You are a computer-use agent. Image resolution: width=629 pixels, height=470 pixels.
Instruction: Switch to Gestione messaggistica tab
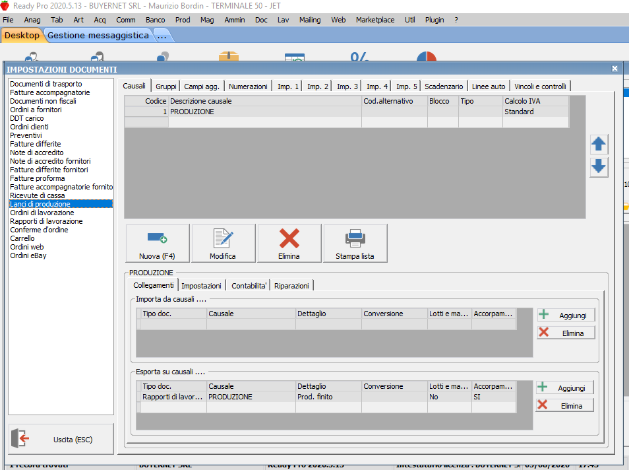[x=98, y=36]
